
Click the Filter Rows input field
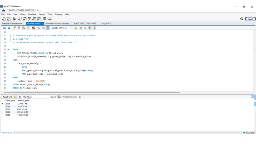point(41,97)
